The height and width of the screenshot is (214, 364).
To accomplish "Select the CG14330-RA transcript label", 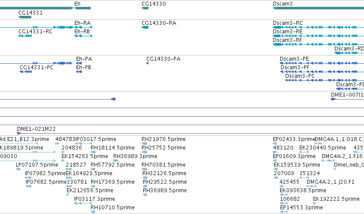I will click(159, 23).
